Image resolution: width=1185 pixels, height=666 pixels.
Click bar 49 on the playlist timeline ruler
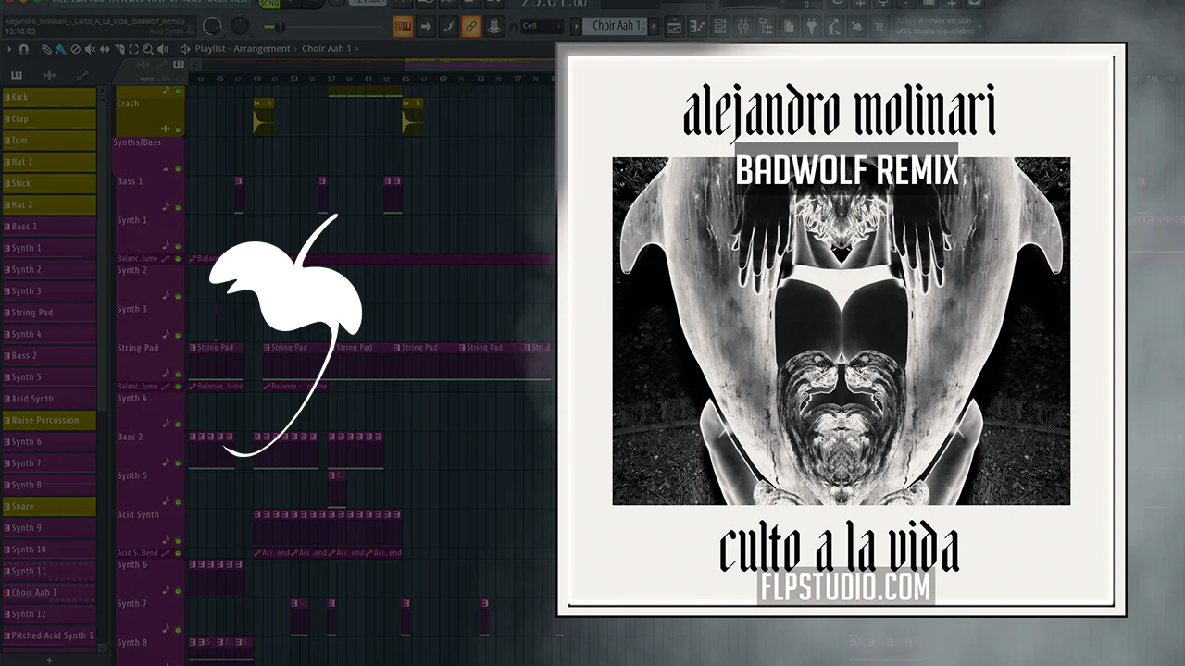pyautogui.click(x=256, y=79)
